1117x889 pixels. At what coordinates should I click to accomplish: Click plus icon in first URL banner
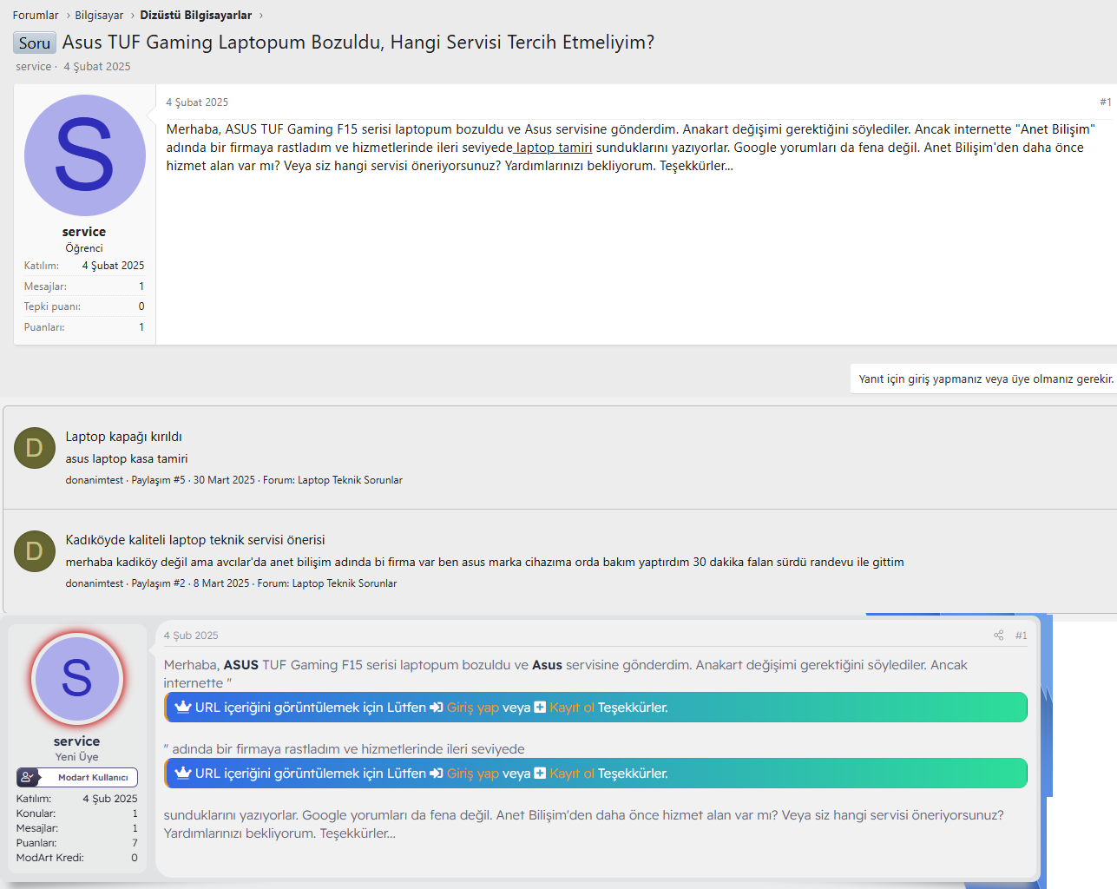[x=540, y=708]
